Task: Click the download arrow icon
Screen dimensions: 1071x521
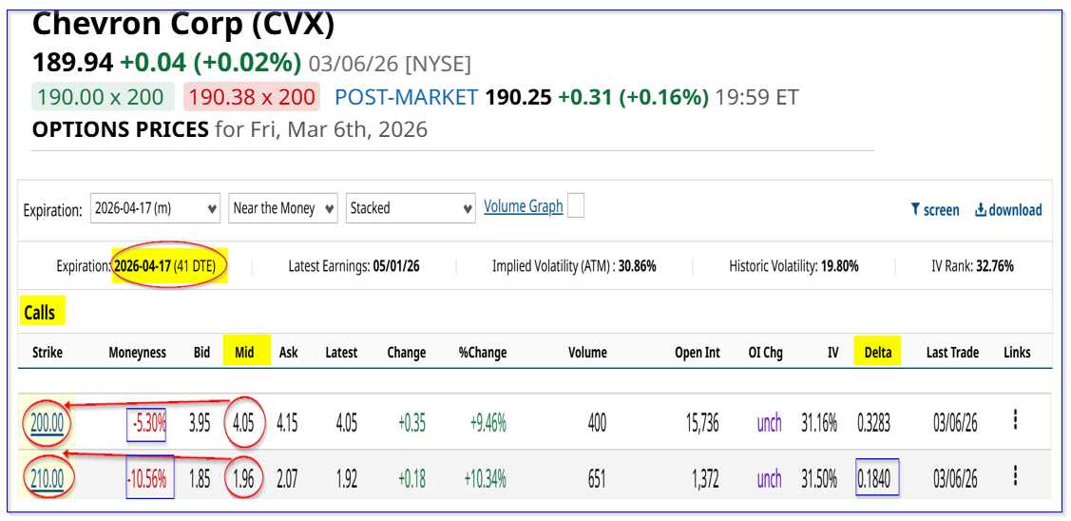Action: (x=981, y=210)
